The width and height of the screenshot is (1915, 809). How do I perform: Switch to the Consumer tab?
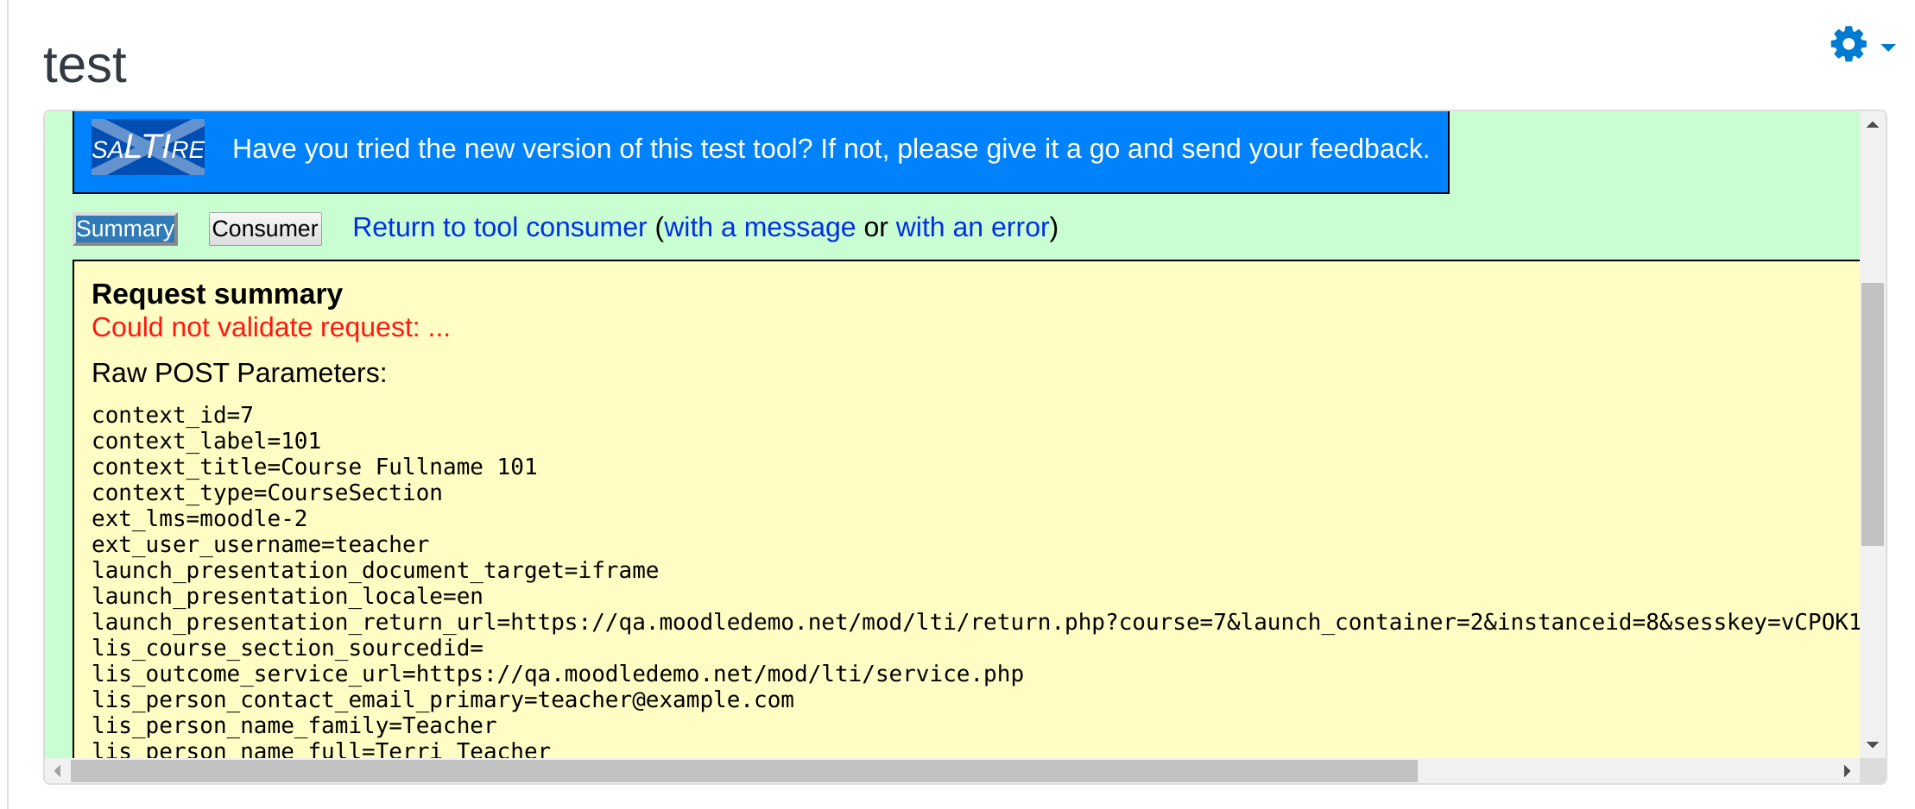click(x=265, y=229)
